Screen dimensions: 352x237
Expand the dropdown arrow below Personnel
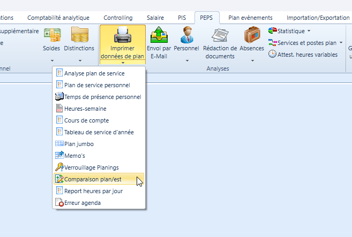(x=187, y=60)
